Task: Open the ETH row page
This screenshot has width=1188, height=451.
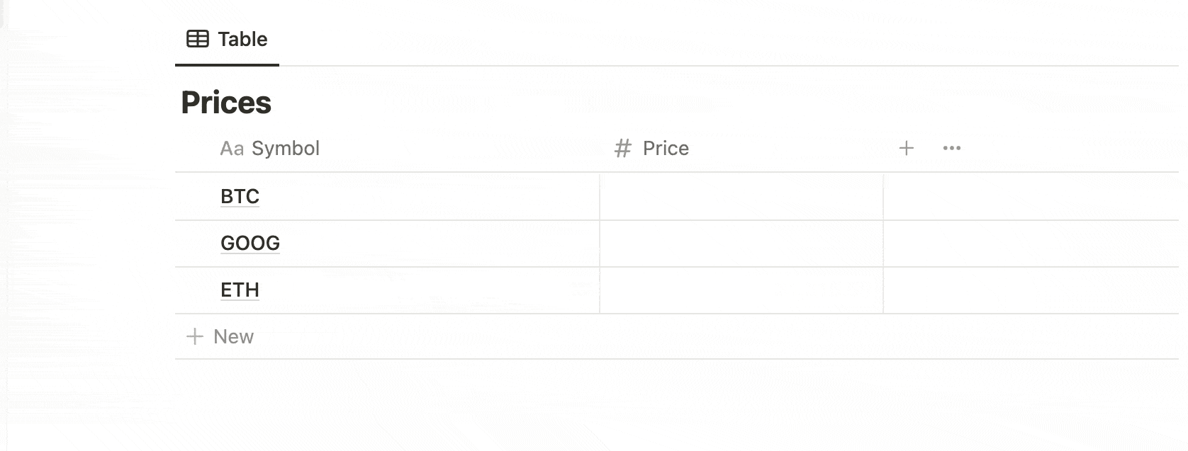Action: (x=240, y=290)
